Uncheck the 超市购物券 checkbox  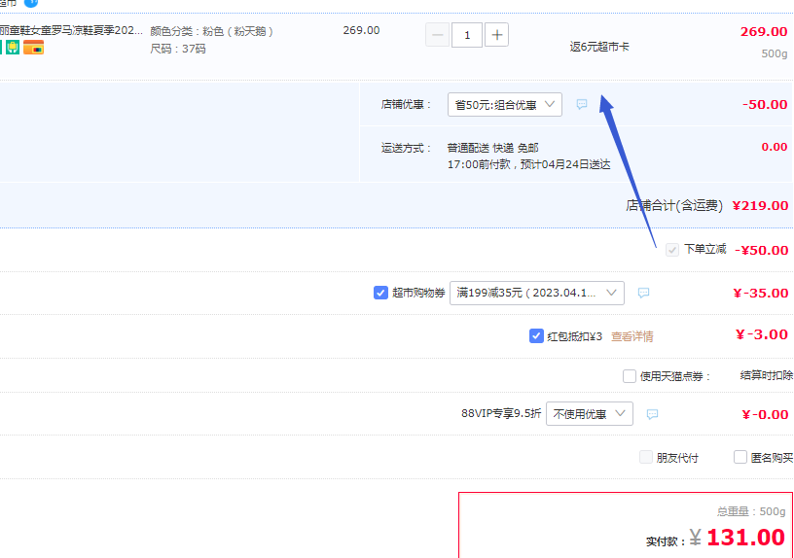380,293
